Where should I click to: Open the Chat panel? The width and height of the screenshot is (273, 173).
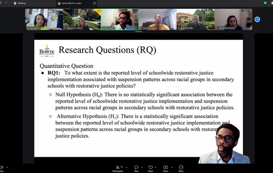tap(136, 169)
